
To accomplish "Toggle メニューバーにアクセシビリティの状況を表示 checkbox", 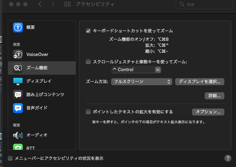I will click(10, 158).
